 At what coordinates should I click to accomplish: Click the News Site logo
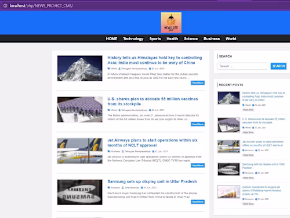(171, 23)
